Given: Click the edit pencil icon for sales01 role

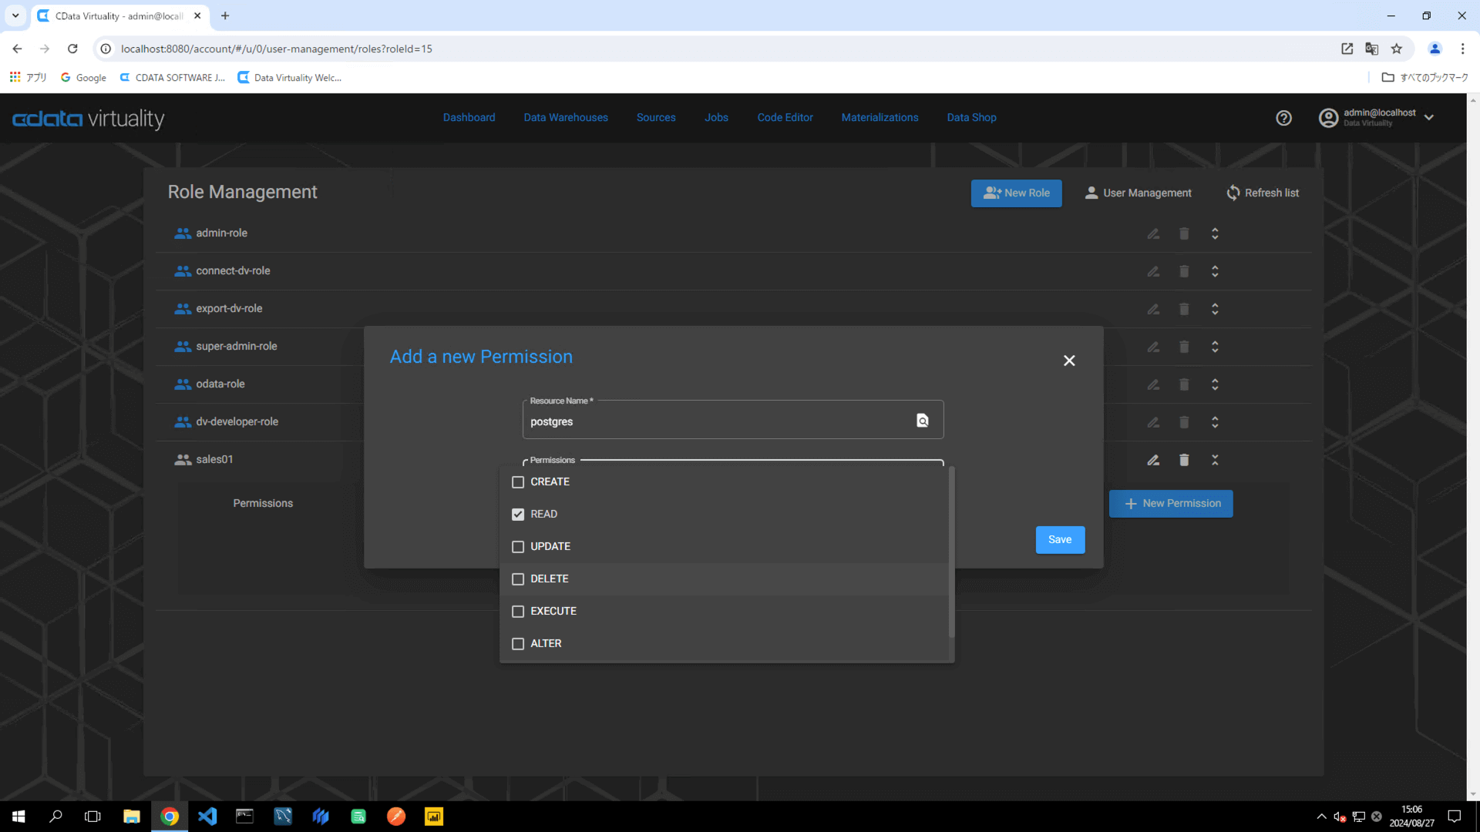Looking at the screenshot, I should point(1153,460).
